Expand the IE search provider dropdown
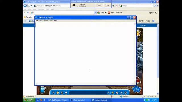The height and width of the screenshot is (102, 182). [x=158, y=6]
